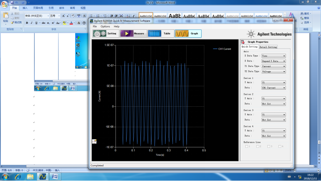321x181 pixels.
Task: Open X Data dropdown Depend Y Data
Action: click(x=273, y=61)
